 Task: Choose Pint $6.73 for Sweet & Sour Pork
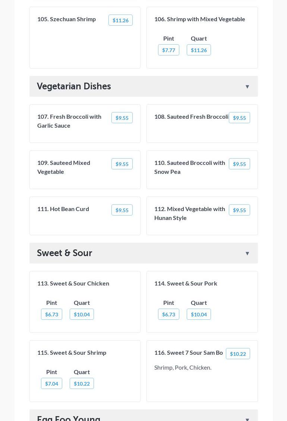pyautogui.click(x=168, y=315)
